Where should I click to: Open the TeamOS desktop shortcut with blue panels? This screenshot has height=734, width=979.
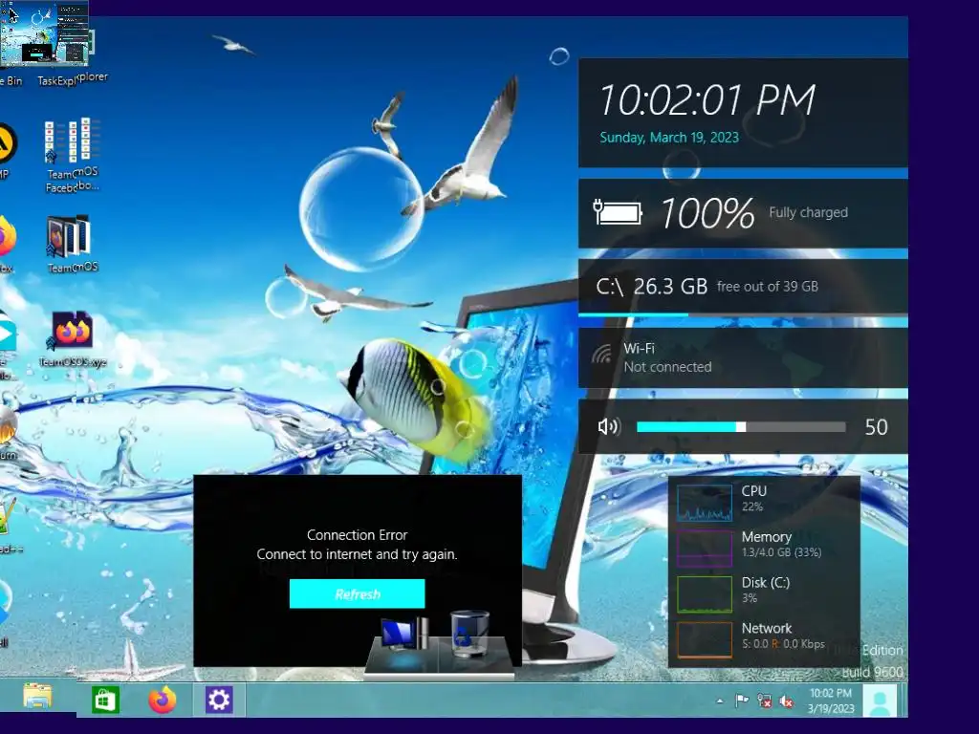point(71,244)
